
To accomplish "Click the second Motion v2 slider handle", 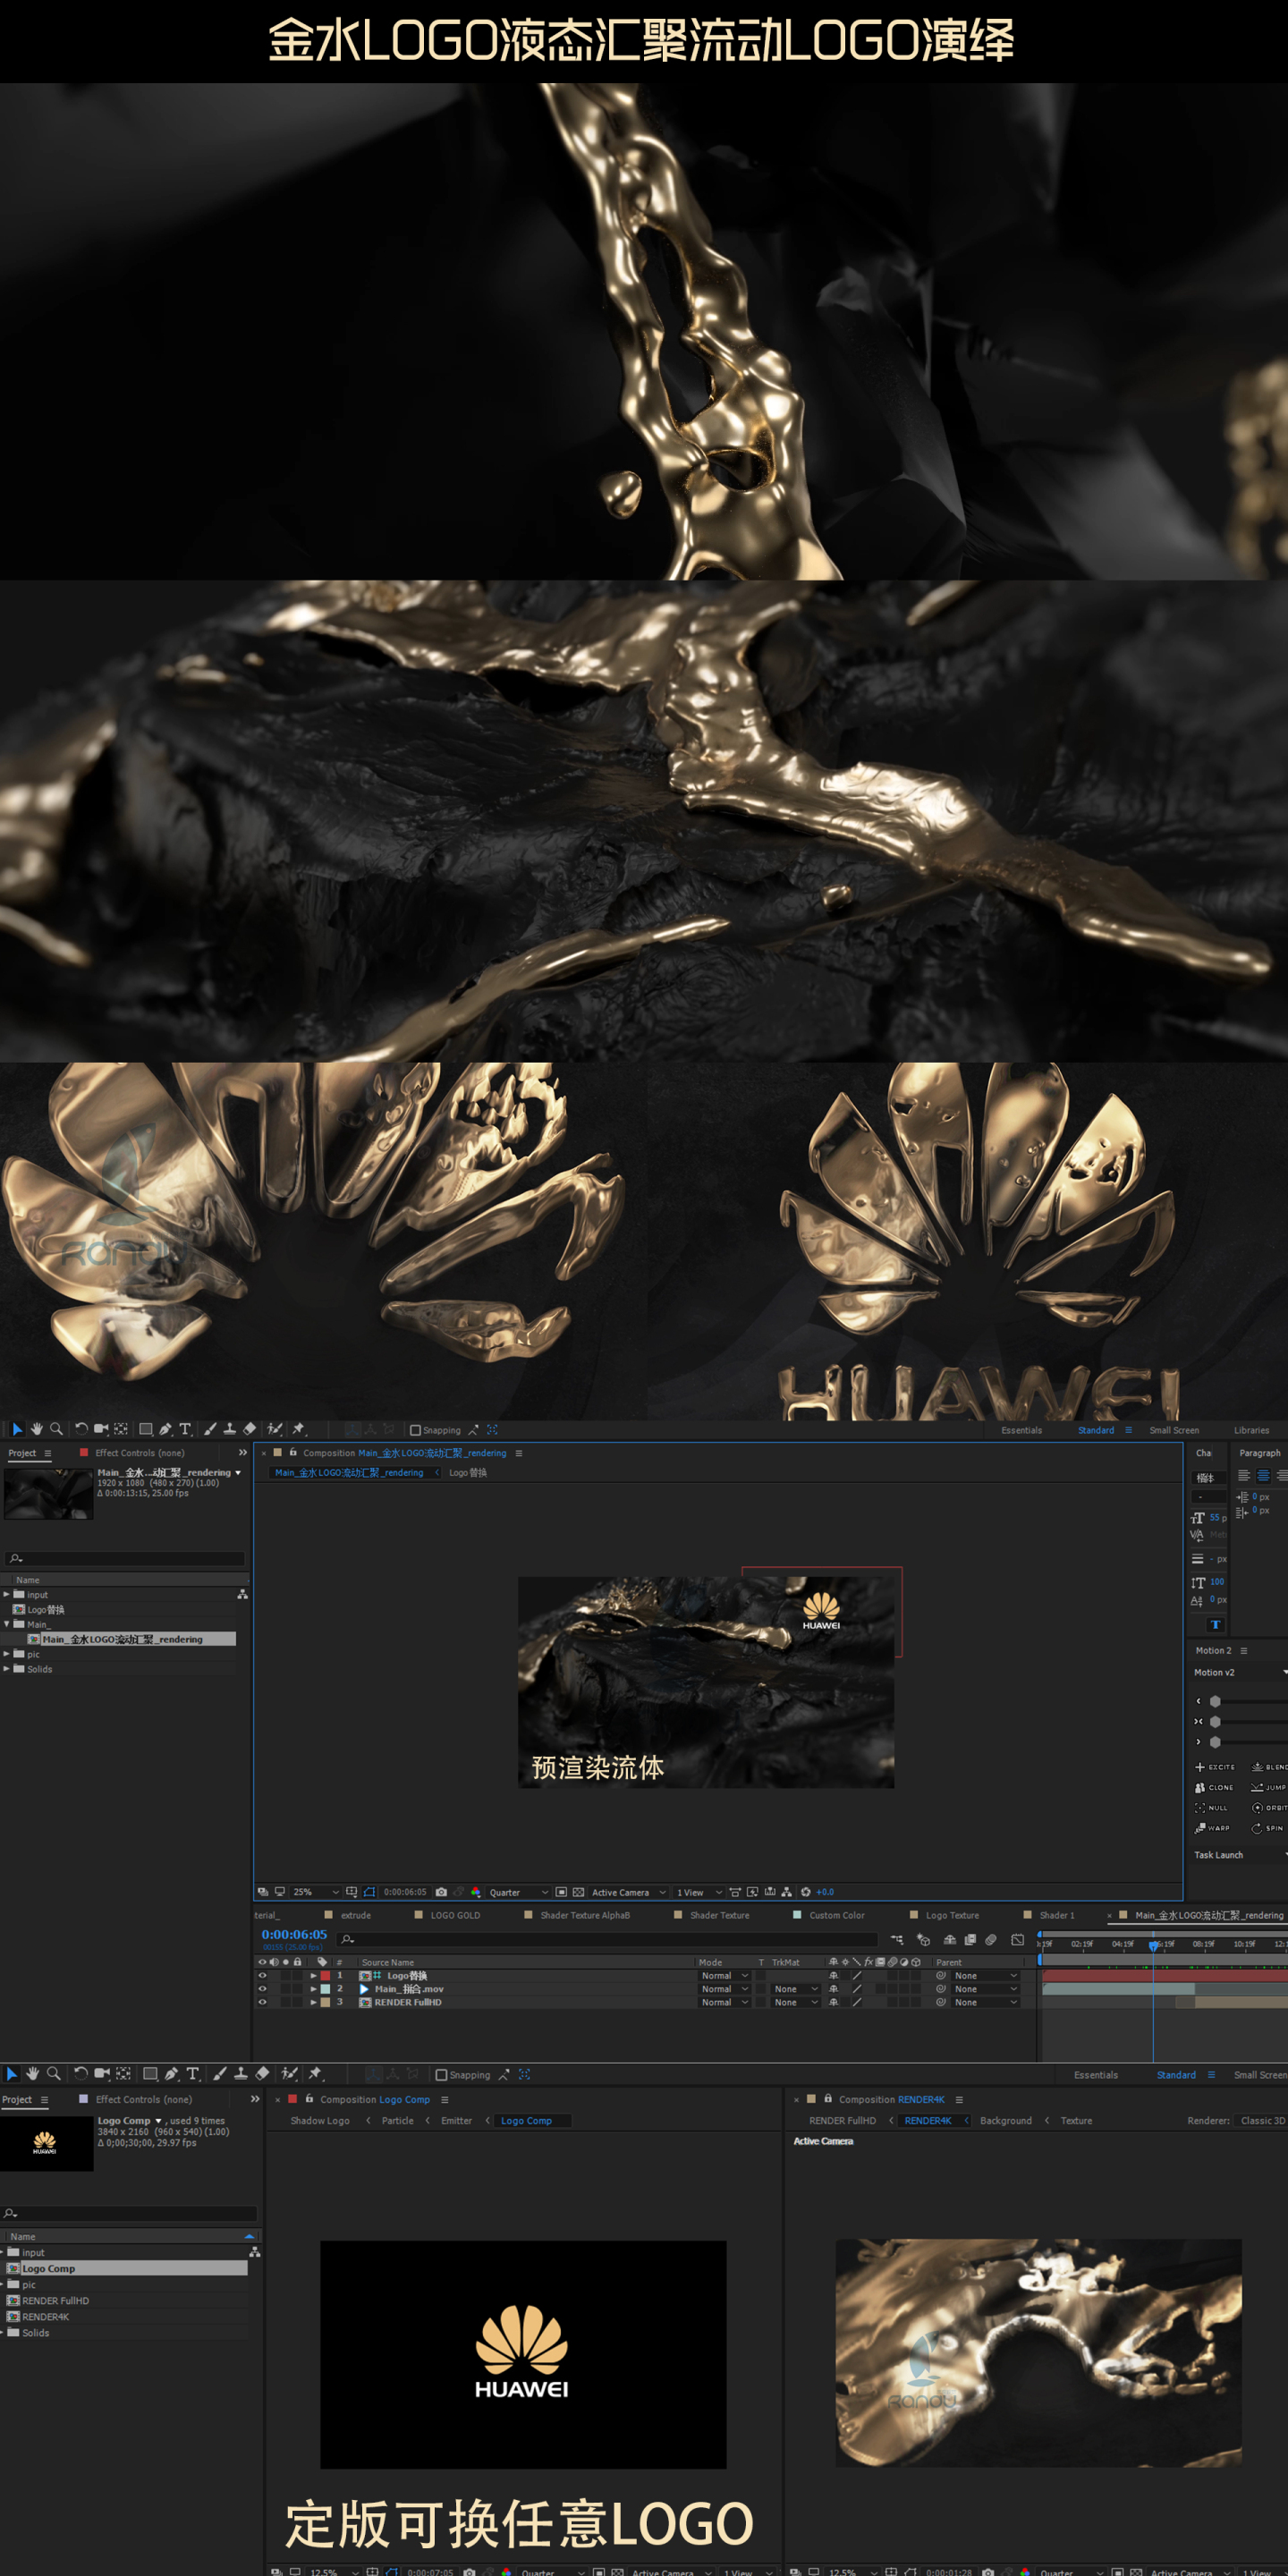I will click(1215, 1721).
